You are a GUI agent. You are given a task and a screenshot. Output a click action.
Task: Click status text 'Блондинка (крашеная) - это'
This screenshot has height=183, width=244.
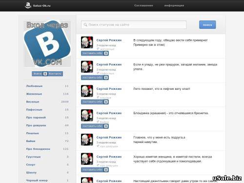click(x=171, y=113)
